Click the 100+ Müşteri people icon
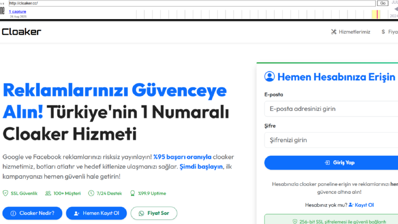The width and height of the screenshot is (398, 224). pos(48,193)
